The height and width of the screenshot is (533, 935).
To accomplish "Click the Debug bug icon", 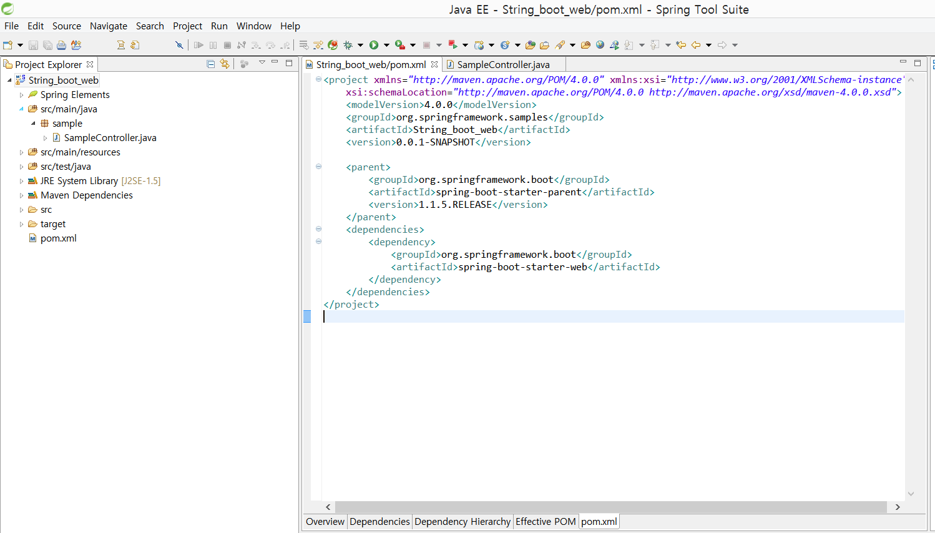I will (348, 45).
